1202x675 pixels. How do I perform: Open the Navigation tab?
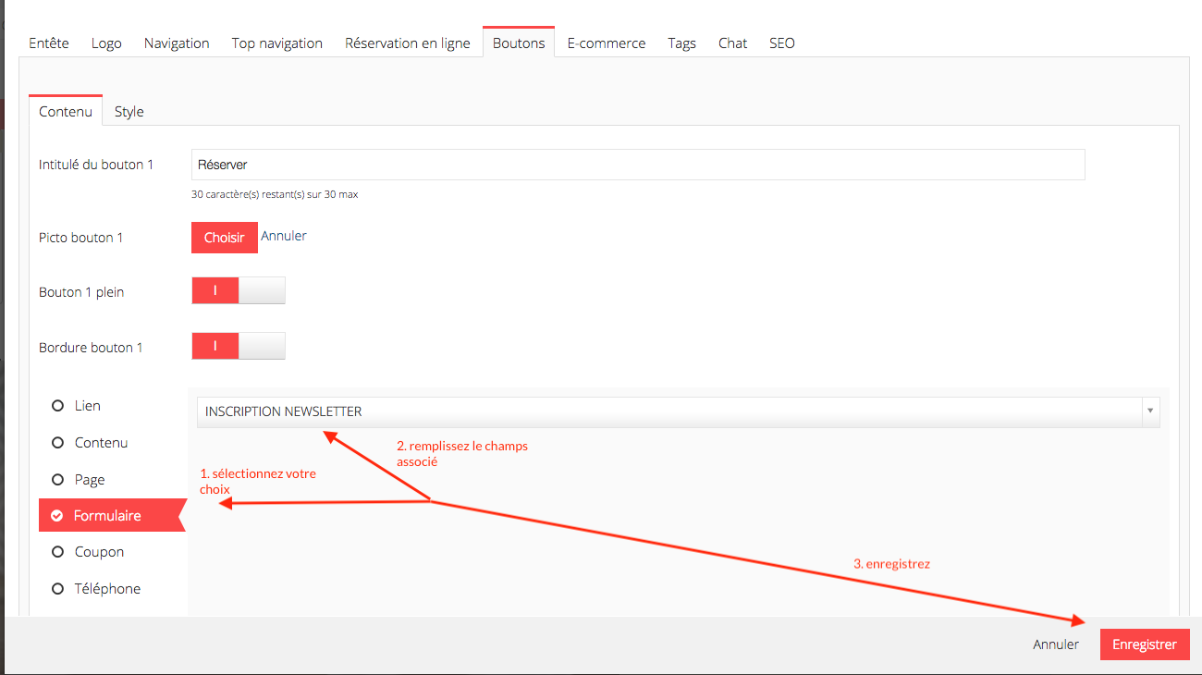pos(177,43)
